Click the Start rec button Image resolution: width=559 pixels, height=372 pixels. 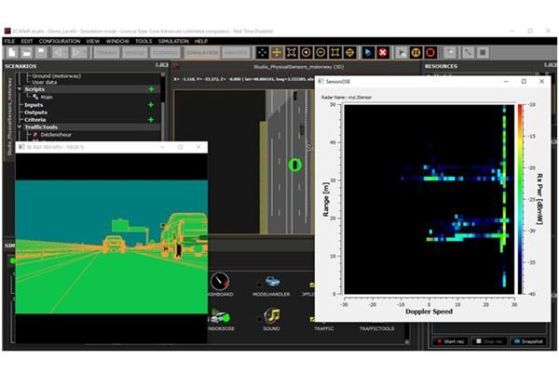click(x=455, y=341)
